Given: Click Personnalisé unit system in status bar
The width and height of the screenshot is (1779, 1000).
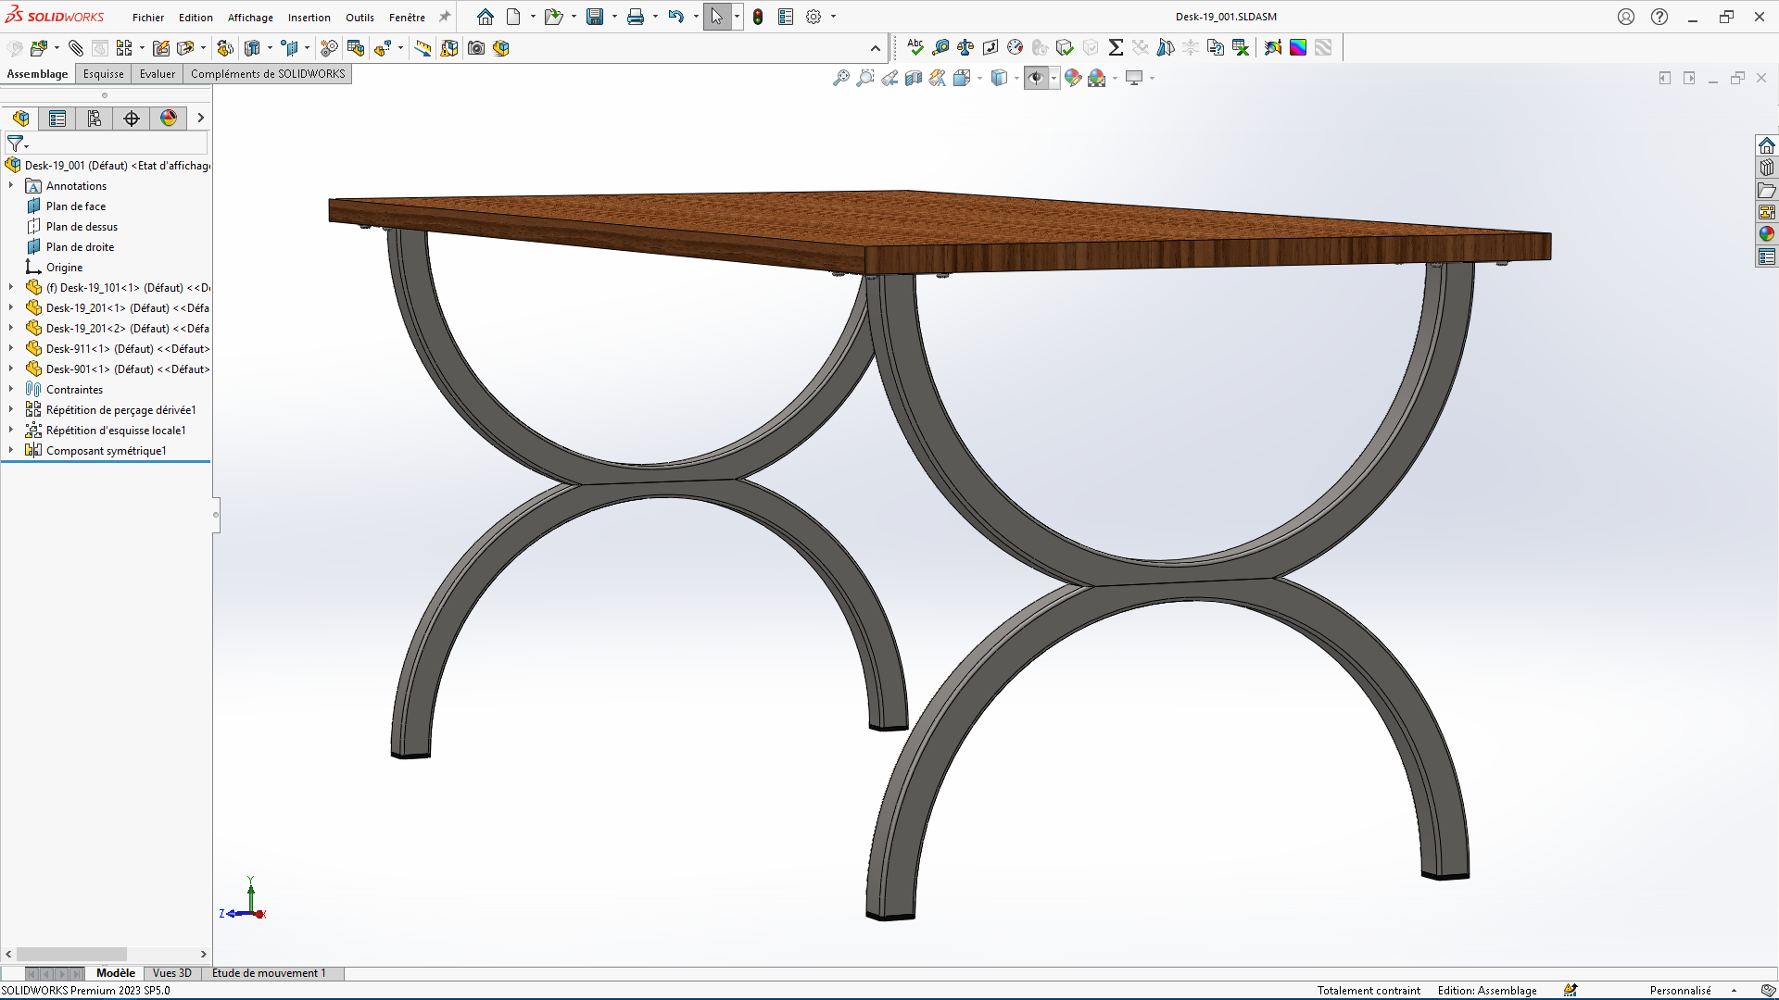Looking at the screenshot, I should [x=1680, y=991].
